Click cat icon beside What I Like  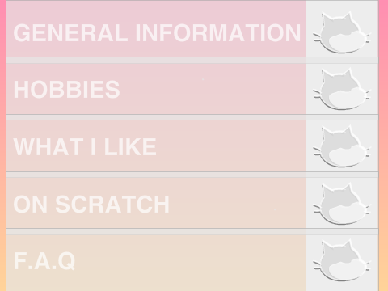pos(342,146)
